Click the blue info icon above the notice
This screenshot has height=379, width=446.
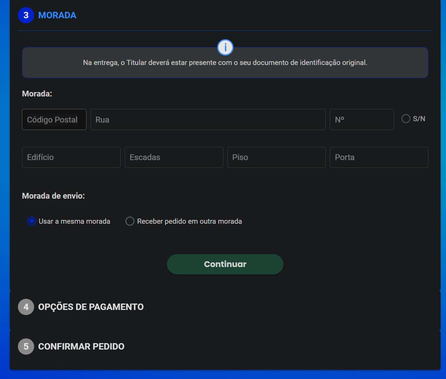225,47
